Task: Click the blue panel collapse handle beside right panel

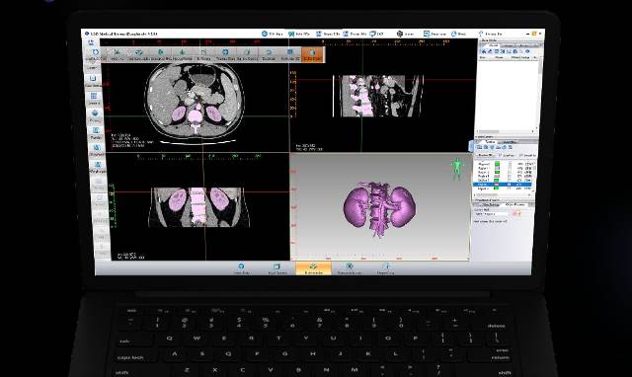Action: (471, 146)
